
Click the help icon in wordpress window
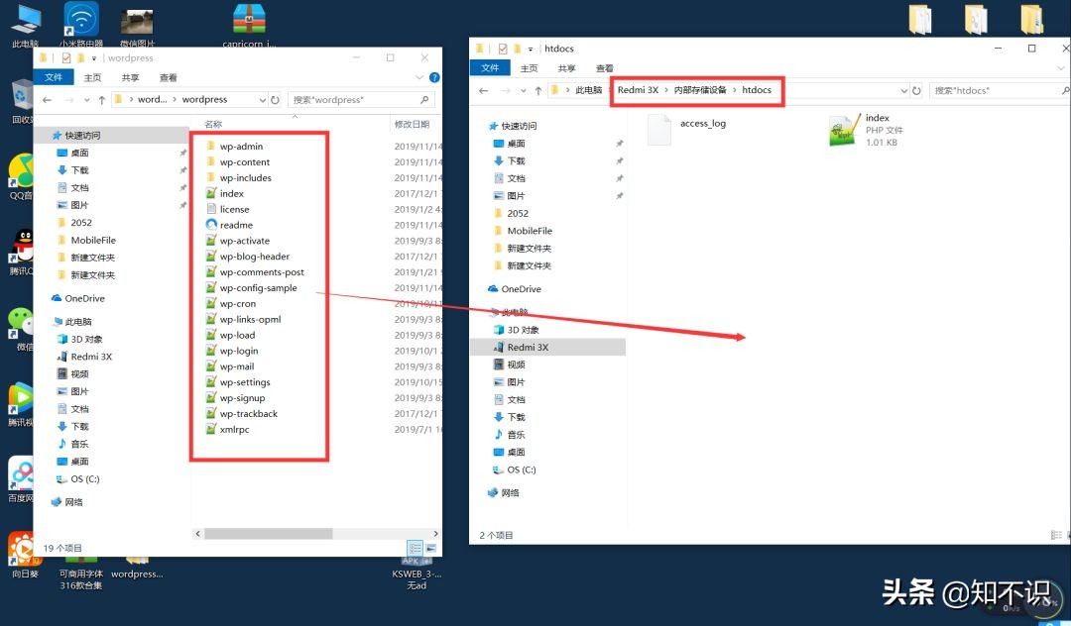coord(434,77)
